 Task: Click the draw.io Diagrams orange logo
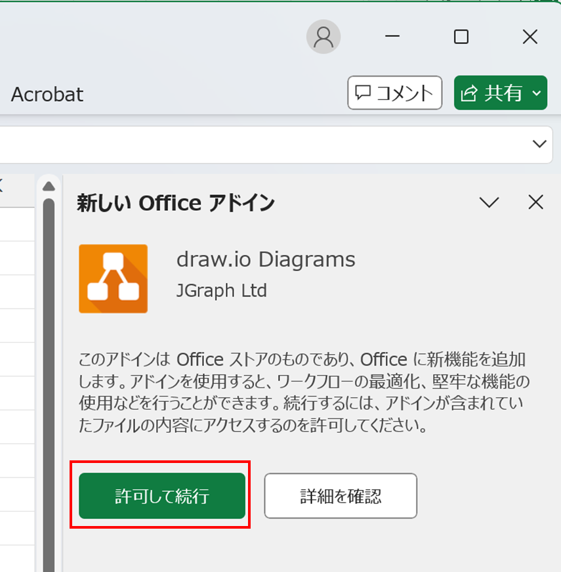114,278
